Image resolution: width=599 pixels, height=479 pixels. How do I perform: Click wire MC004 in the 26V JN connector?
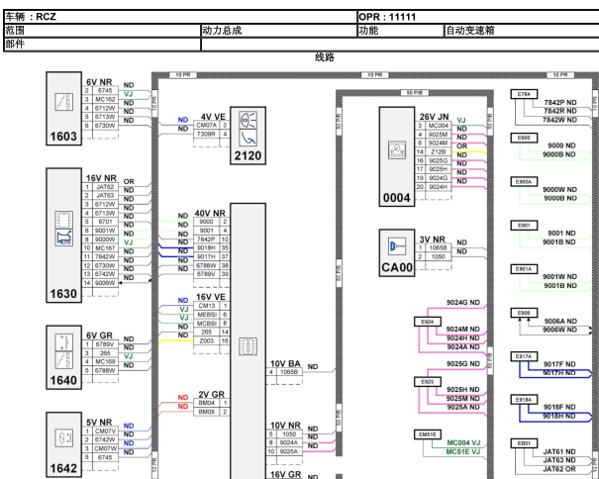tap(438, 126)
